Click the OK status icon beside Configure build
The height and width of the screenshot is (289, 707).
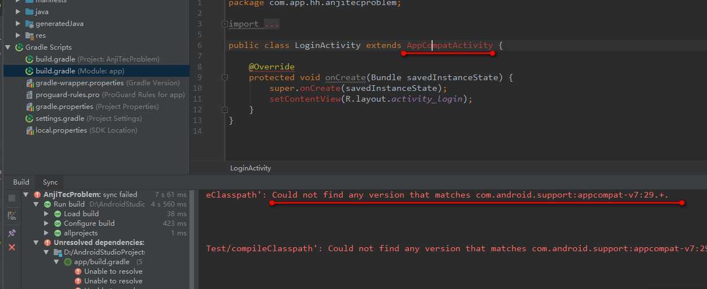(58, 224)
